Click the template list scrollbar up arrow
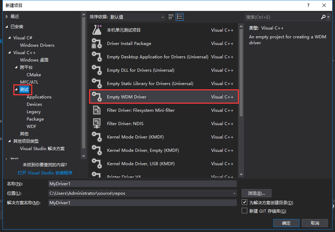The width and height of the screenshot is (335, 232). coord(241,26)
